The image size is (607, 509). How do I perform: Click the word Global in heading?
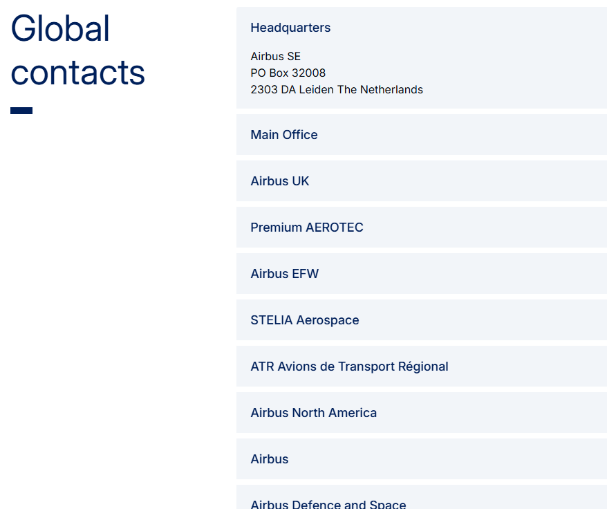pyautogui.click(x=61, y=29)
